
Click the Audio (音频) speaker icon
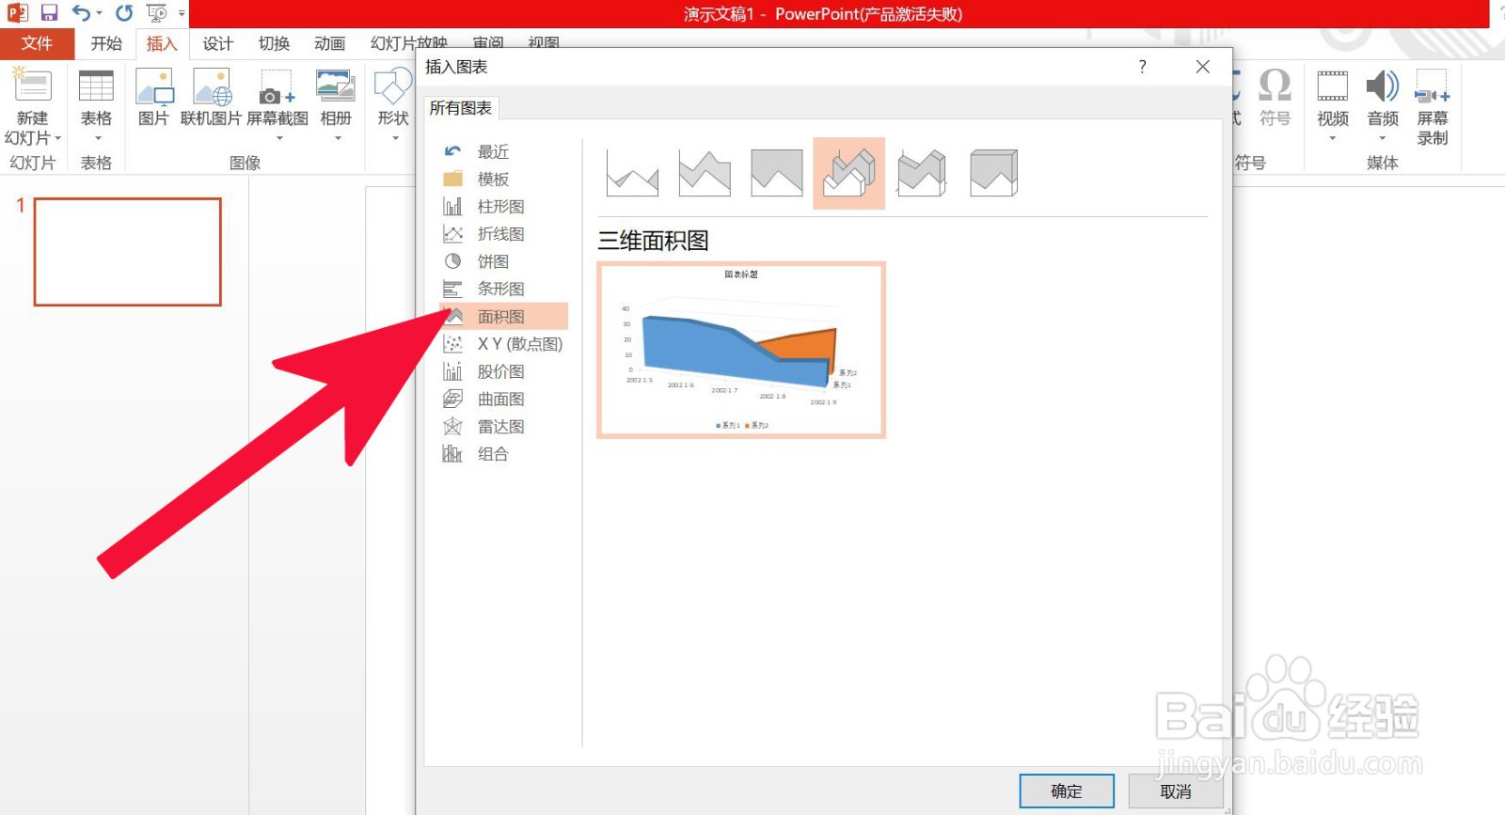tap(1383, 86)
